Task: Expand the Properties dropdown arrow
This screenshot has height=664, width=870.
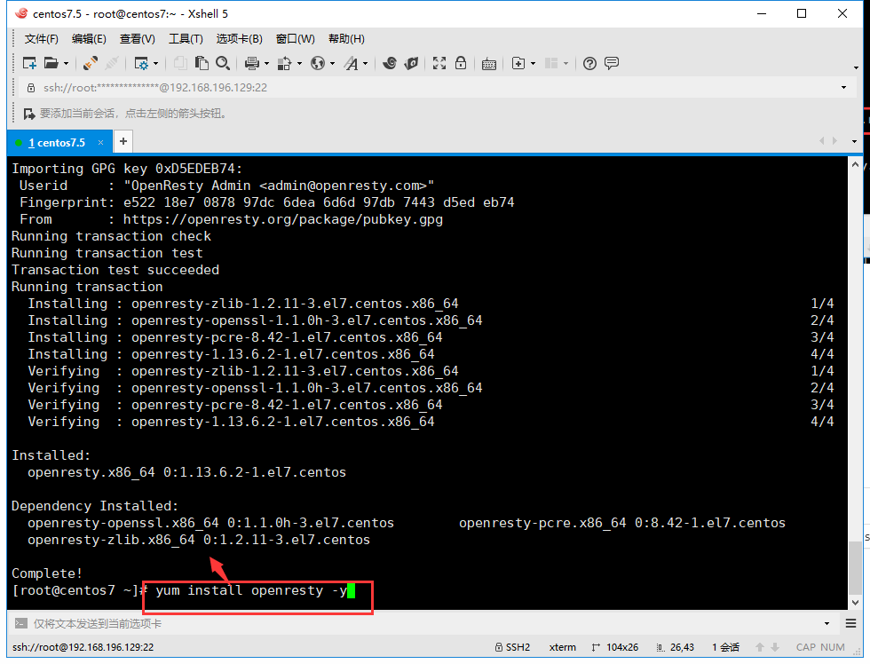Action: coord(156,64)
